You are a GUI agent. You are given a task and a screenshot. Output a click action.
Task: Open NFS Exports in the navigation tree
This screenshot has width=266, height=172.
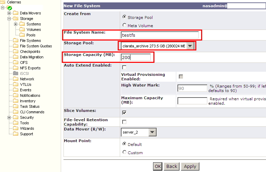(30, 68)
